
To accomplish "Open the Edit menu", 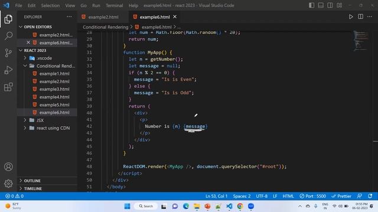I will (x=31, y=5).
